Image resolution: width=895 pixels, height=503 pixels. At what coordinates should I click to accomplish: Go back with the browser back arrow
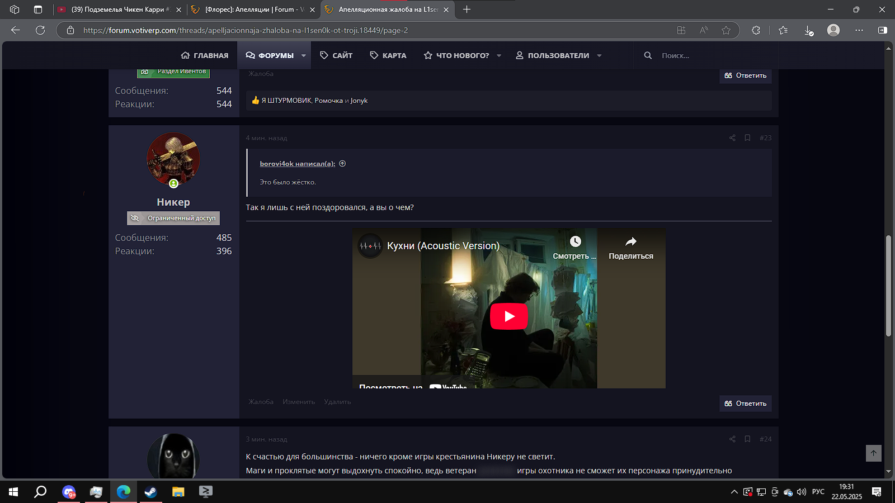click(16, 30)
